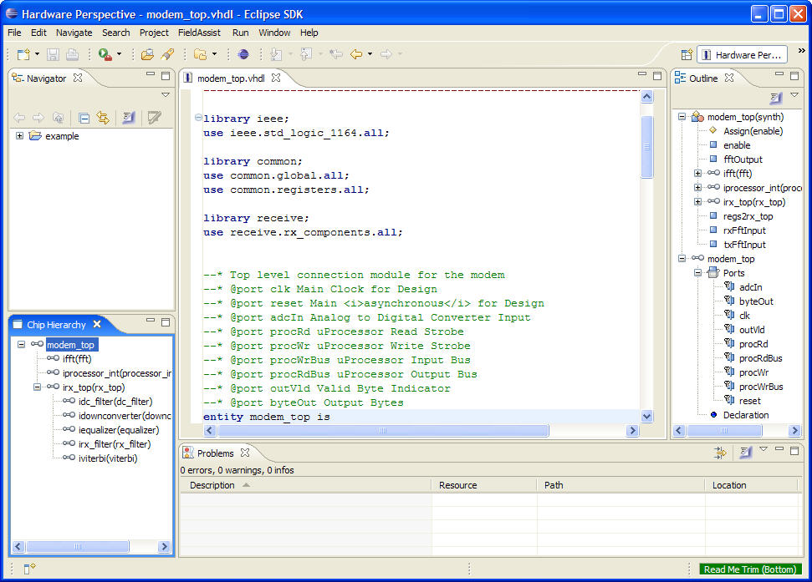Click the Navigator panel's Back arrow

pyautogui.click(x=19, y=118)
